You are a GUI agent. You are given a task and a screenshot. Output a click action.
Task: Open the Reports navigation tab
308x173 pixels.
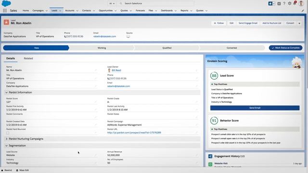[184, 11]
